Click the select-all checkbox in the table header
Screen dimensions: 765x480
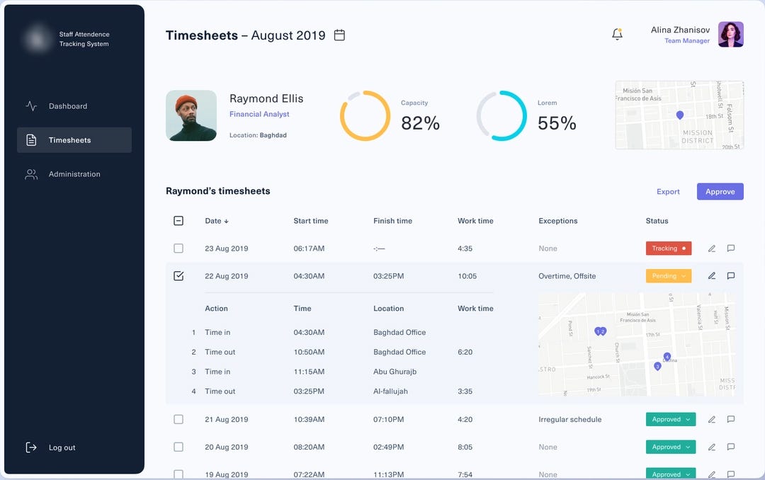[178, 221]
